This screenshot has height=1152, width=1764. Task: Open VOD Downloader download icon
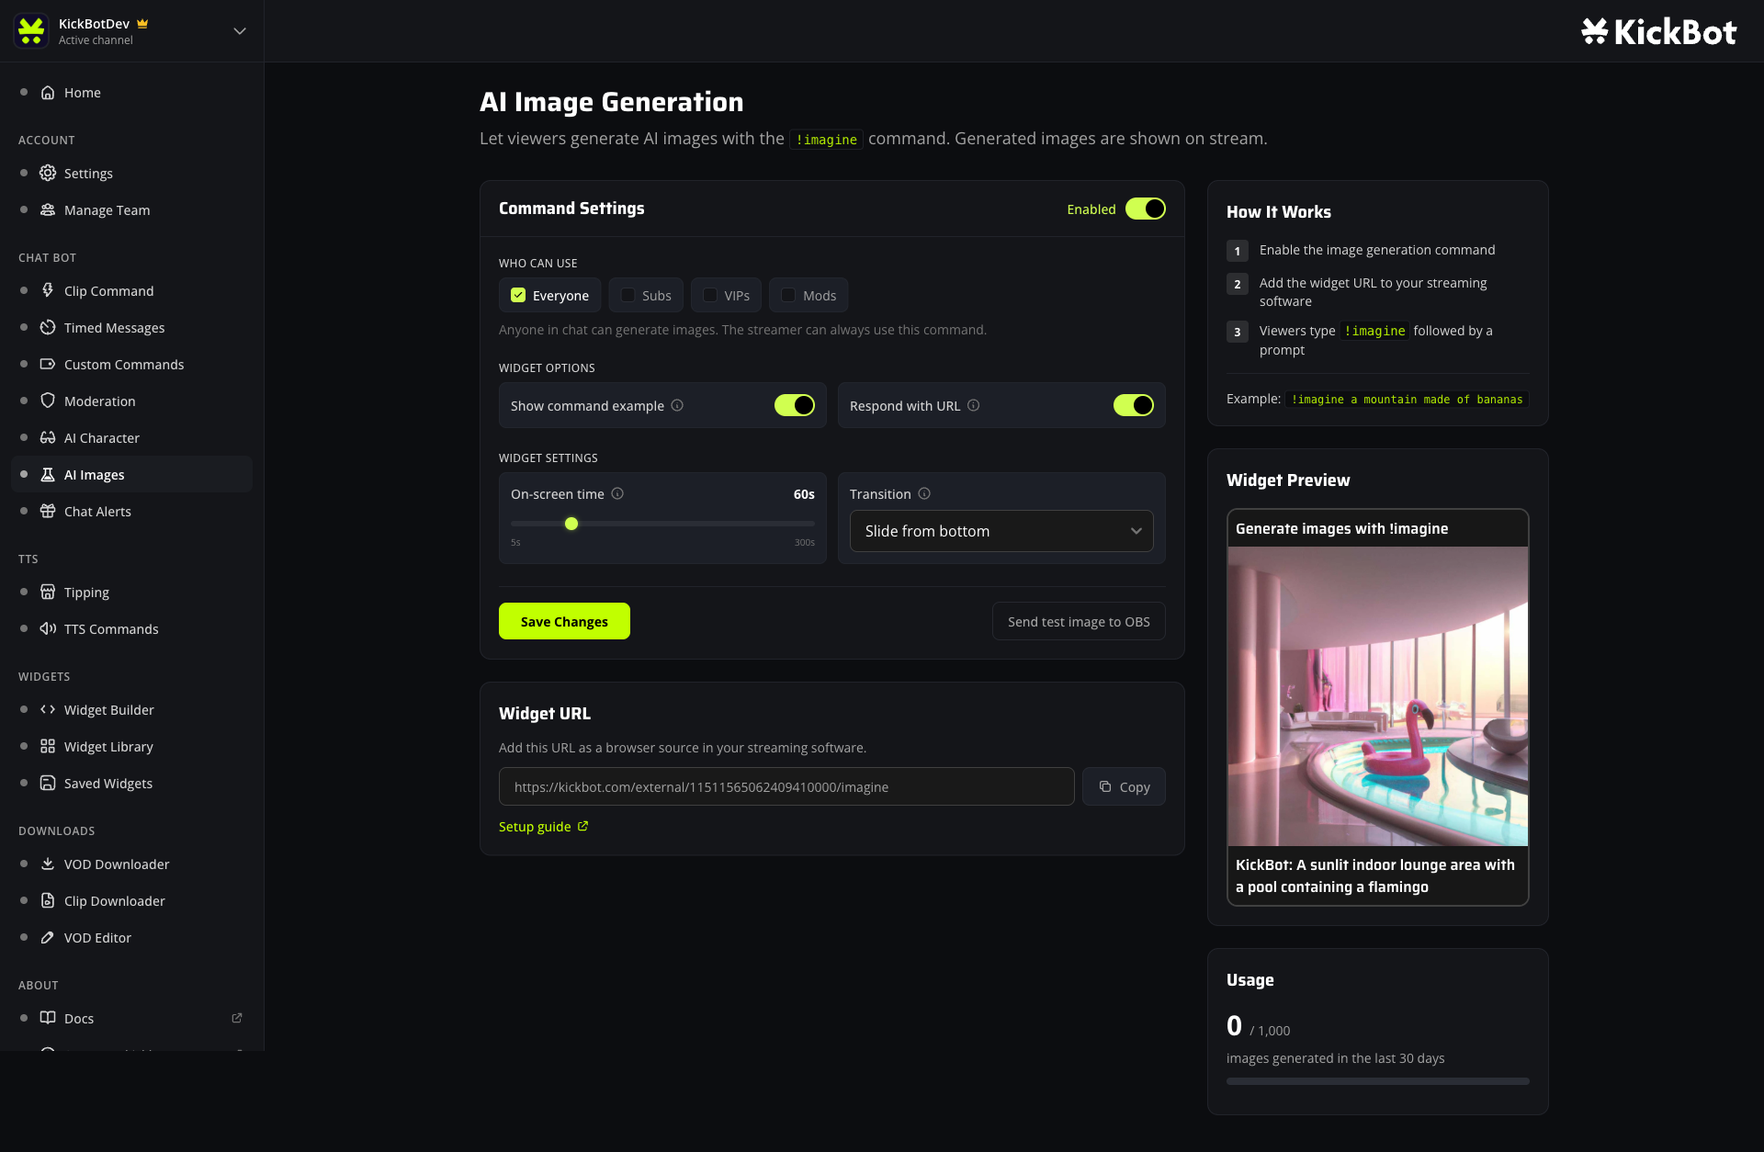(48, 864)
